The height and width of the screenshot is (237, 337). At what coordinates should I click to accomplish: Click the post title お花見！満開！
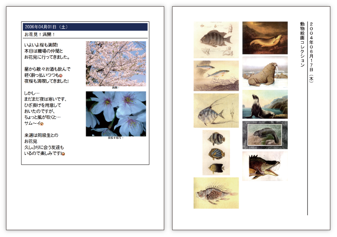pyautogui.click(x=40, y=35)
